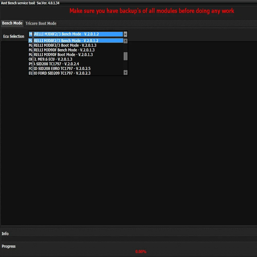Image resolution: width=257 pixels, height=257 pixels.
Task: Choose MJD8F2/3 Boot Mode V.2.0.1.3
Action: coord(76,45)
